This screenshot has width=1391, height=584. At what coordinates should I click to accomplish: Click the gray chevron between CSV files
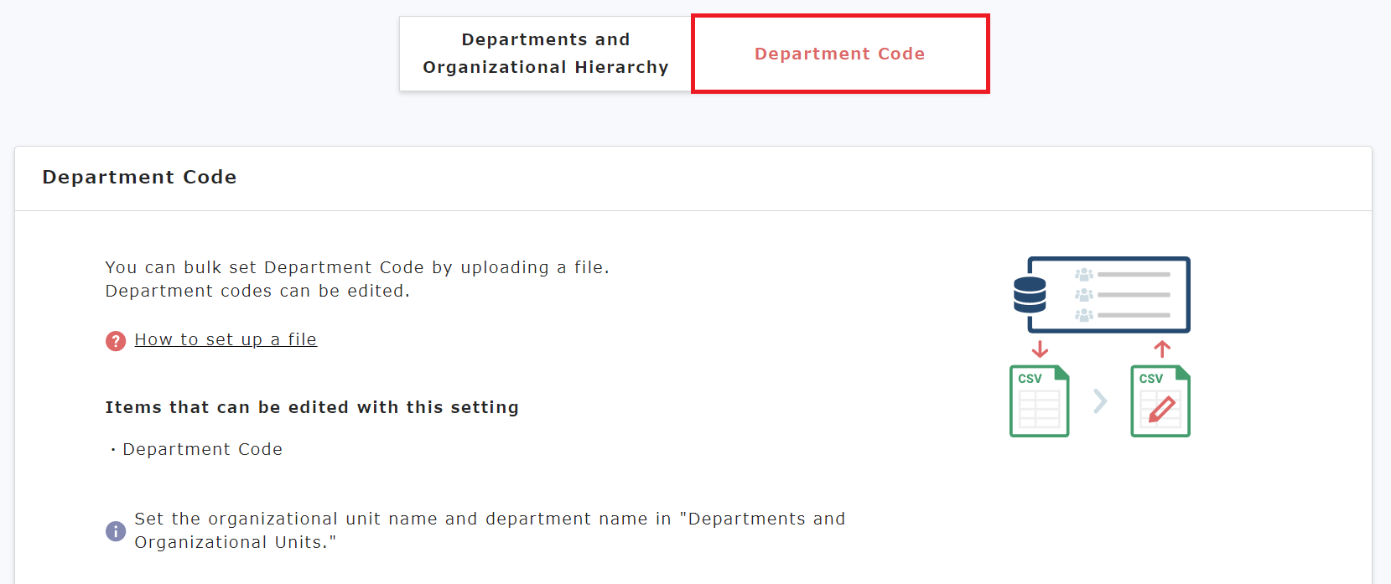coord(1100,401)
